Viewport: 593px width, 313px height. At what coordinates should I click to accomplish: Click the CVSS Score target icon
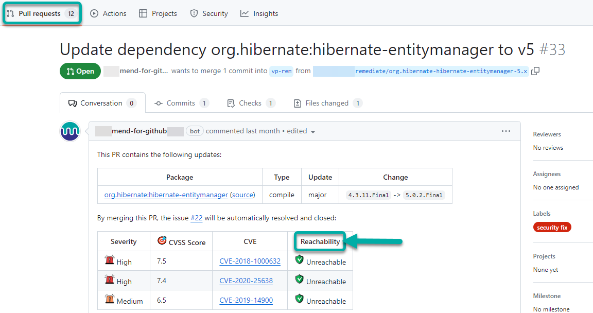[x=162, y=240]
